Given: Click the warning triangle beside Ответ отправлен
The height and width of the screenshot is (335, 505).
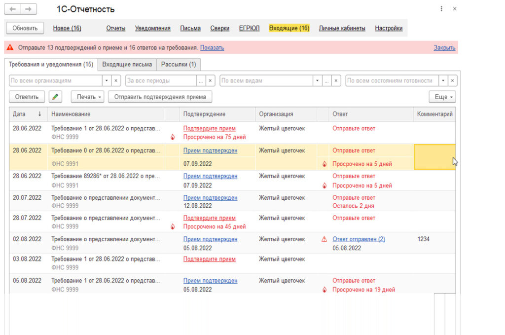Looking at the screenshot, I should (325, 239).
